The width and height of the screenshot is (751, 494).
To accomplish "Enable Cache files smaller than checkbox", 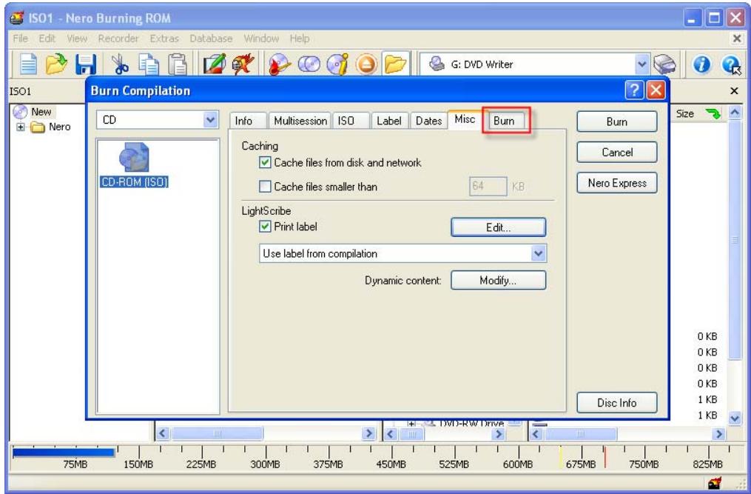I will (x=265, y=187).
